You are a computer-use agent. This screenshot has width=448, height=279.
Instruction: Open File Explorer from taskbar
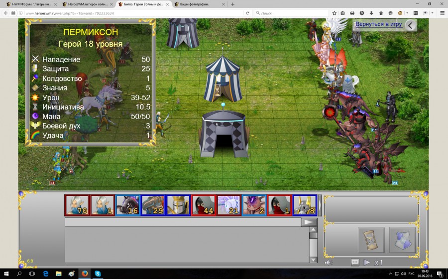coord(59,274)
